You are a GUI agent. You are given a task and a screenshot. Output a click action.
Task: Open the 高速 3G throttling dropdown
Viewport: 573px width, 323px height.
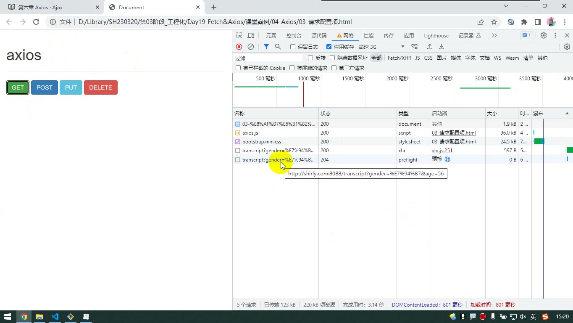pos(381,47)
